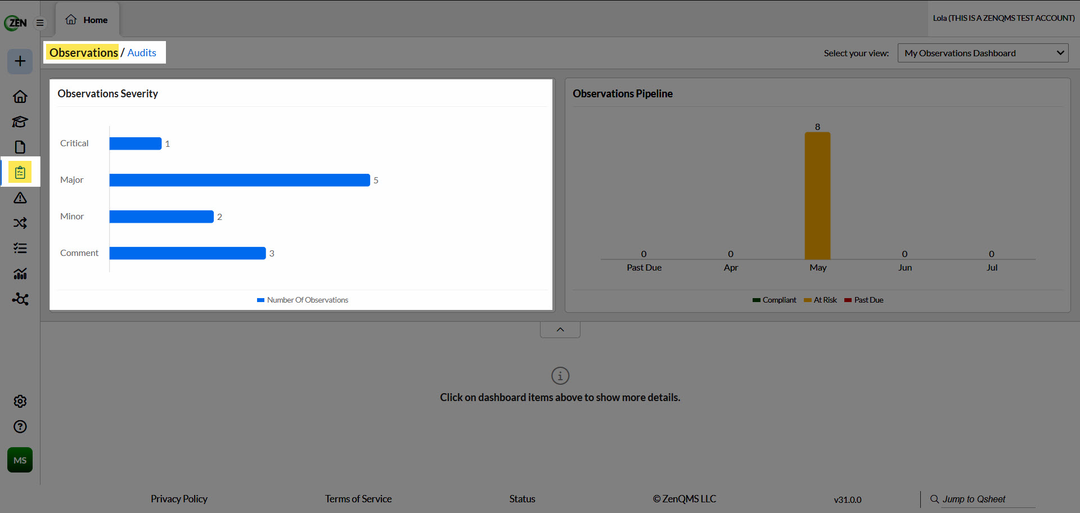Click the Observations Pipeline panel title
Viewport: 1080px width, 513px height.
tap(623, 94)
